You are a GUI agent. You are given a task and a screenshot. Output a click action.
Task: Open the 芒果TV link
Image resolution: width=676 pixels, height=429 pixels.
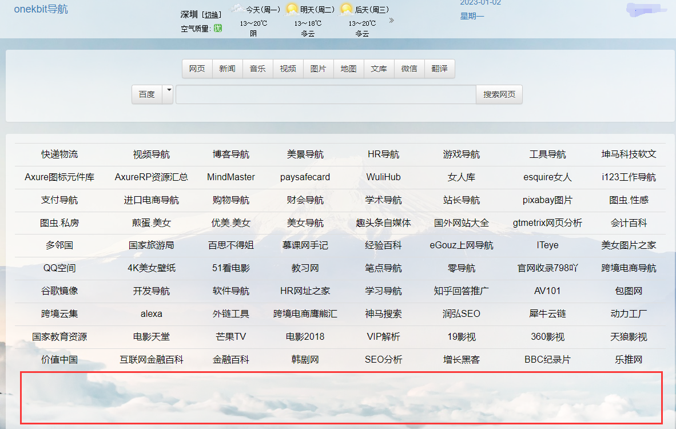coord(231,337)
